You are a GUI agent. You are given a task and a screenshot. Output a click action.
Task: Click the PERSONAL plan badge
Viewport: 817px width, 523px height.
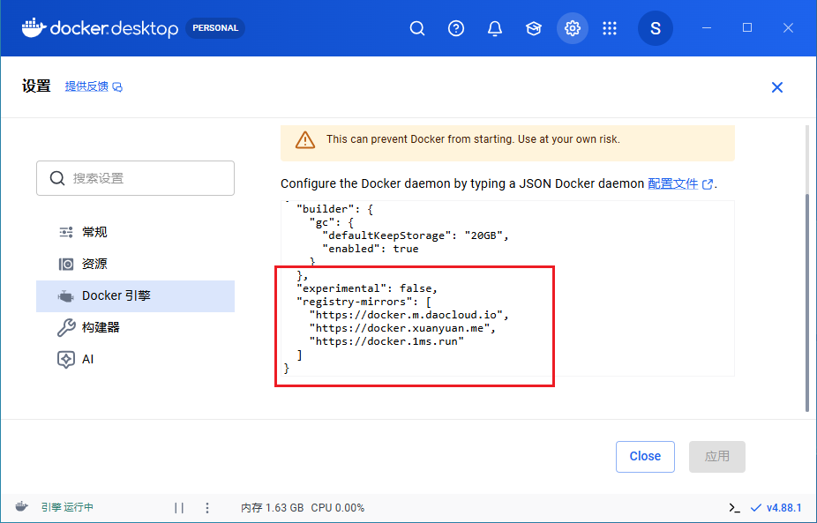point(215,28)
